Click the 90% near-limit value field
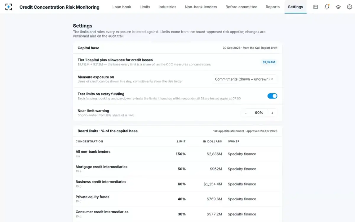This screenshot has width=355, height=222. pos(259,113)
